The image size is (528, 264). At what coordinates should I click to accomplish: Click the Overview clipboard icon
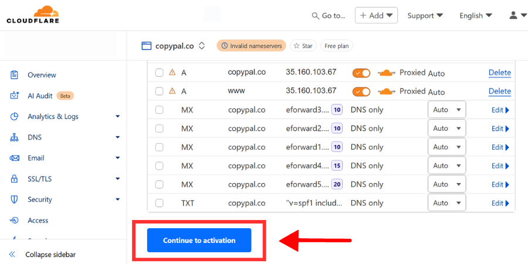[x=14, y=75]
